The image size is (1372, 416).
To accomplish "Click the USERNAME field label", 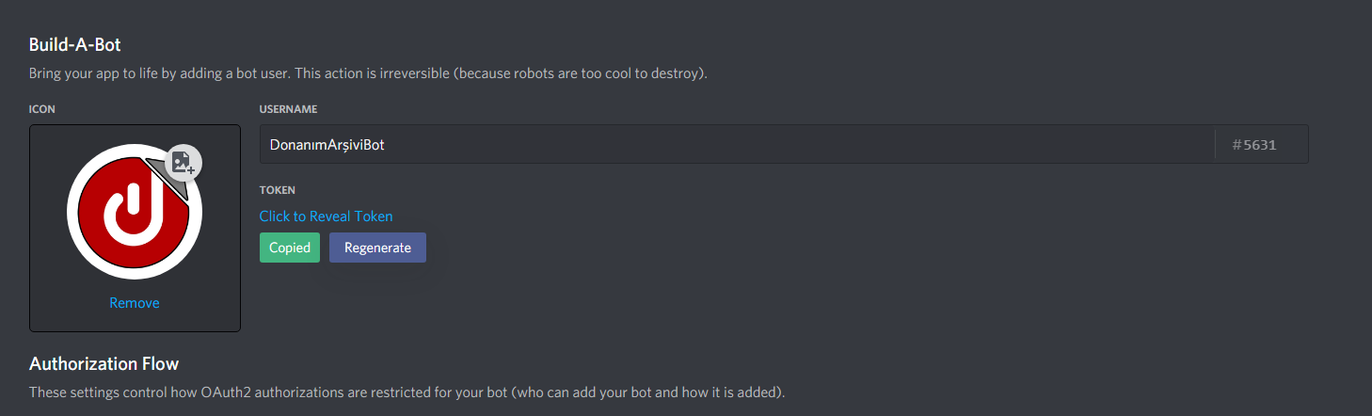I will pos(288,109).
